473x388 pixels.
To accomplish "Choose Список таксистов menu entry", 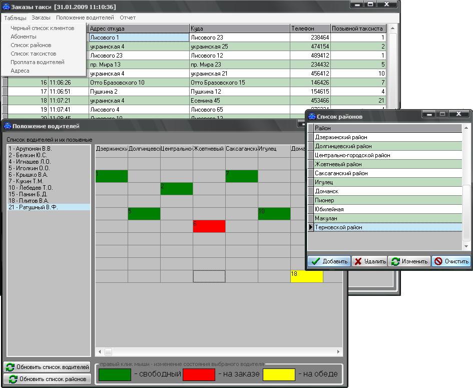I will 33,54.
